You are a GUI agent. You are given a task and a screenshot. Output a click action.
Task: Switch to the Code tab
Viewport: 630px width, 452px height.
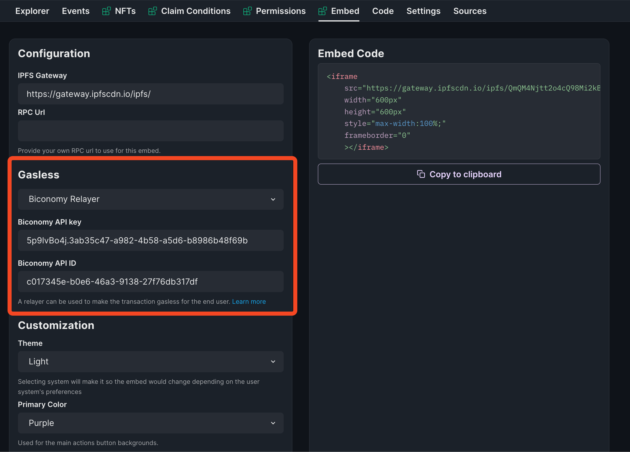coord(383,11)
